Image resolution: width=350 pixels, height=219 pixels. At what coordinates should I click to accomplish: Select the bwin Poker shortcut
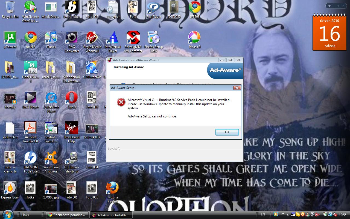[71, 10]
